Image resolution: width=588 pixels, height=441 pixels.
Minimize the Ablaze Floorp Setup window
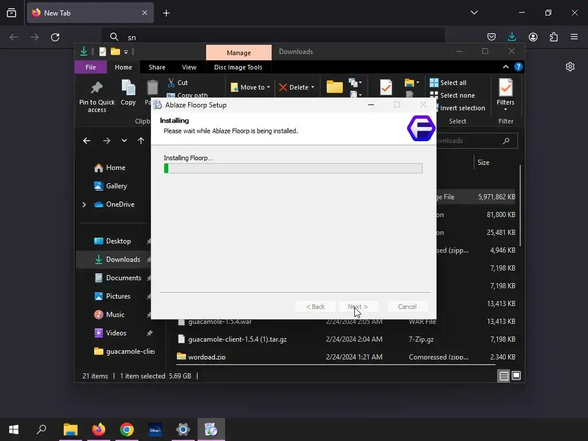pyautogui.click(x=371, y=105)
